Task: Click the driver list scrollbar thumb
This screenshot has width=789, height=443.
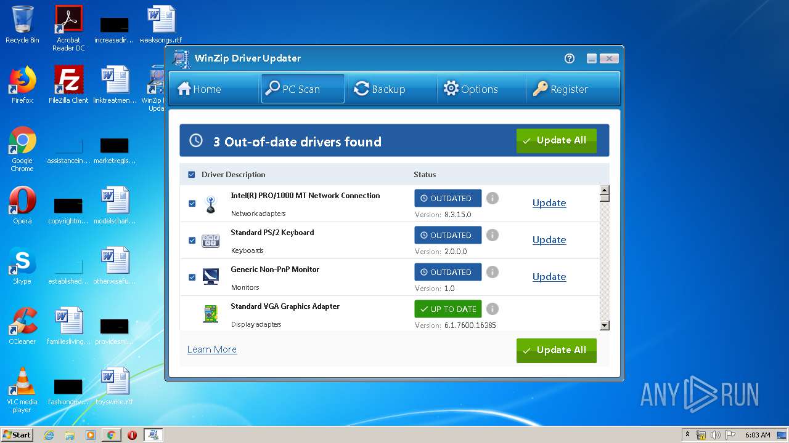Action: point(605,198)
